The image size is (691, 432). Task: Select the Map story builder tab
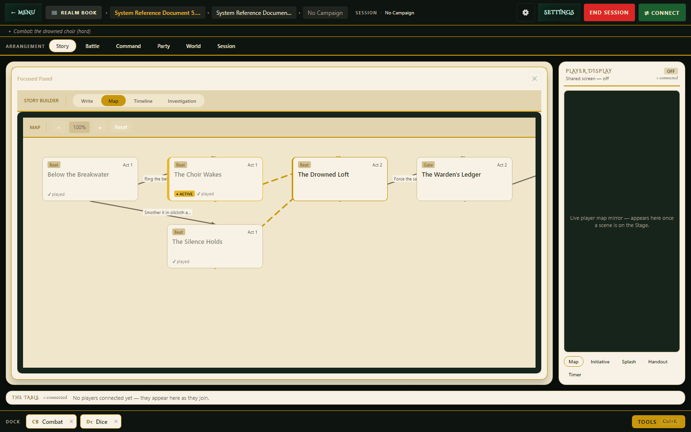pyautogui.click(x=113, y=101)
